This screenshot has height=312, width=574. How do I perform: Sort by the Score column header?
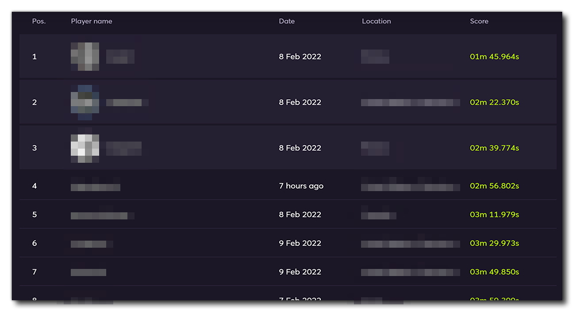[479, 21]
